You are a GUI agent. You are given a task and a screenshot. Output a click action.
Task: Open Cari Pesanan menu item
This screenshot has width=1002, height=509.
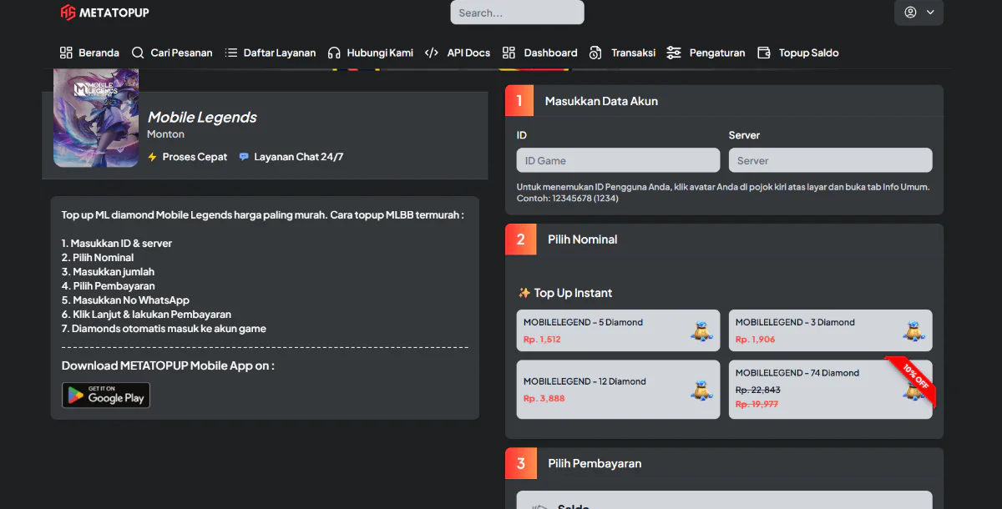(x=172, y=53)
